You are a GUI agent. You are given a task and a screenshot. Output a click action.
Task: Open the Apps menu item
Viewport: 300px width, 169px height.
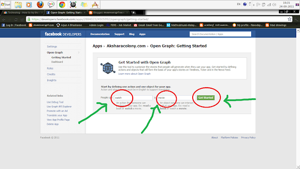(x=142, y=34)
